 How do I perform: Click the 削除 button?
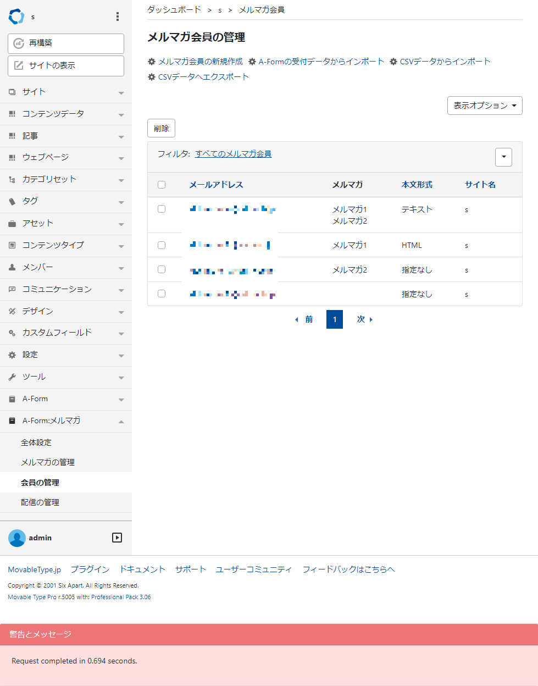(x=161, y=129)
